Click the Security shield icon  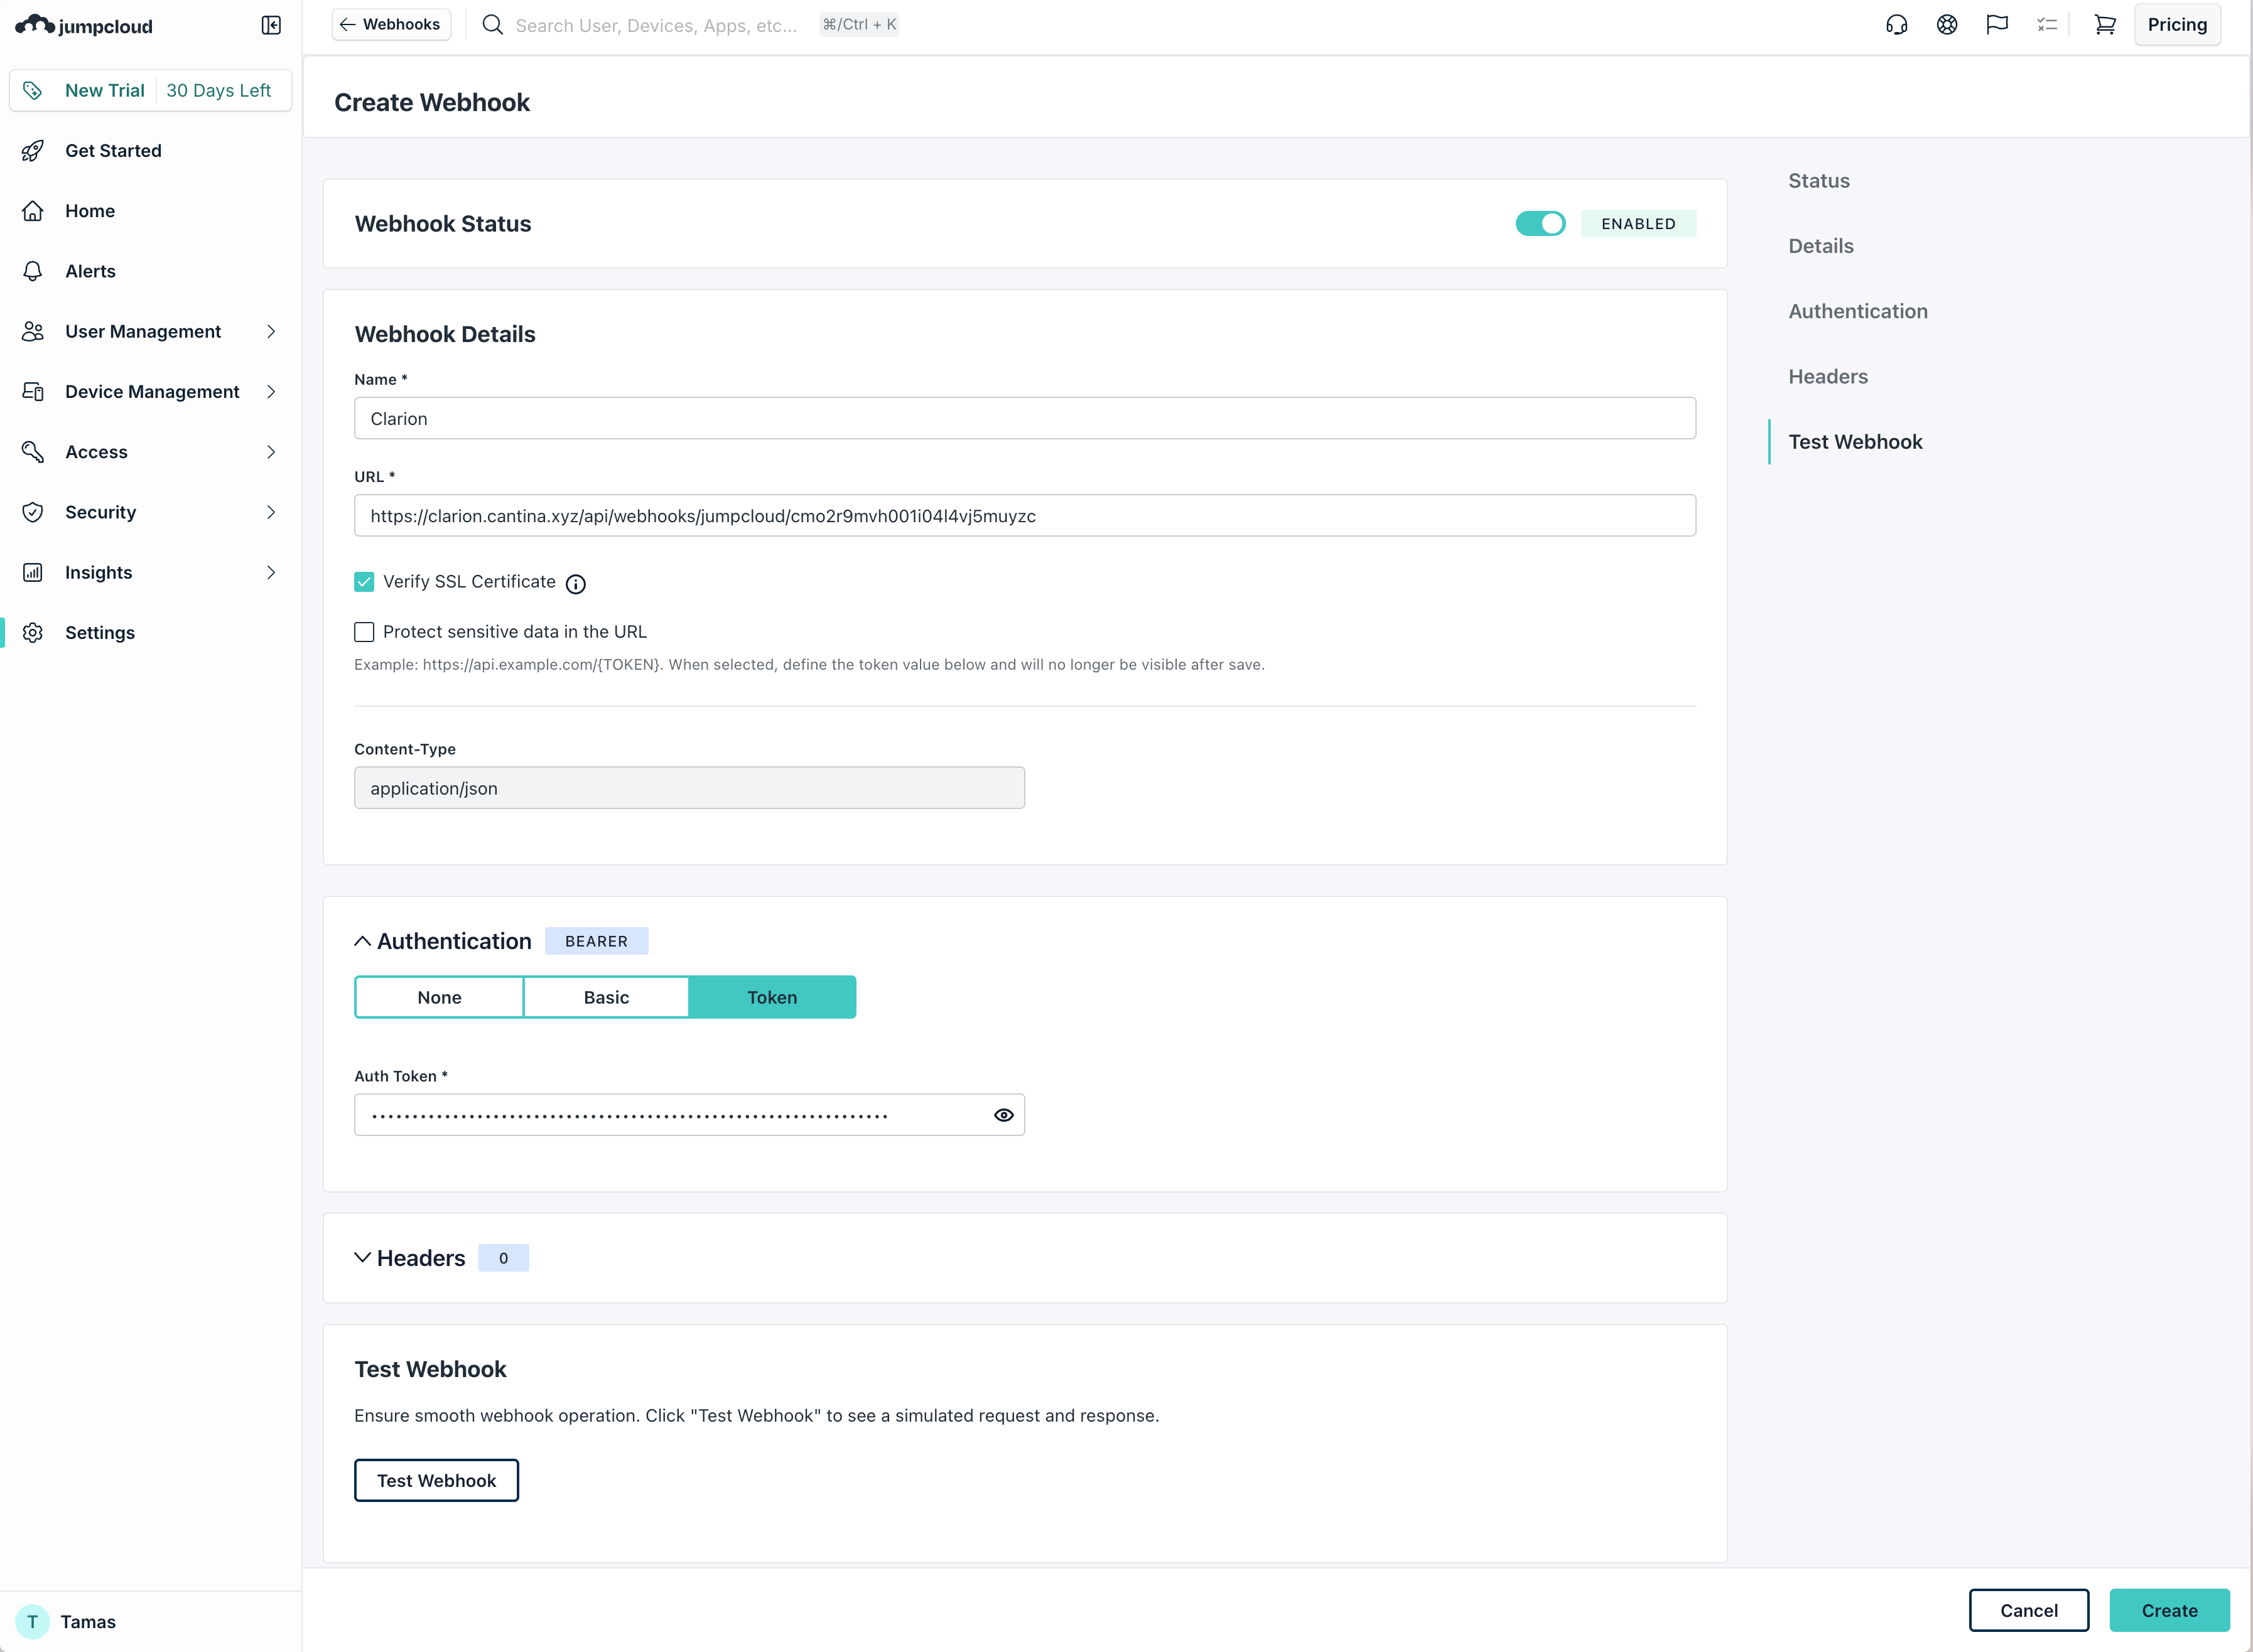click(33, 512)
